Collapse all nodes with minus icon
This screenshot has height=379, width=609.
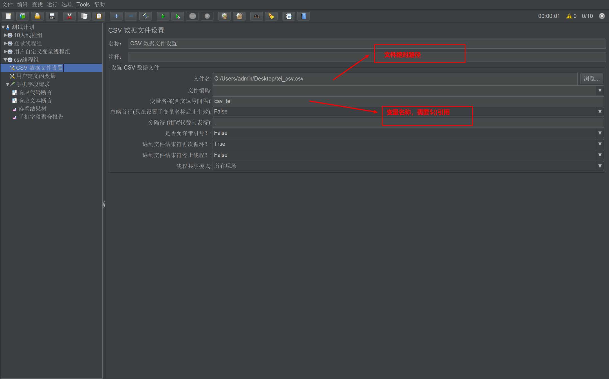click(x=131, y=16)
